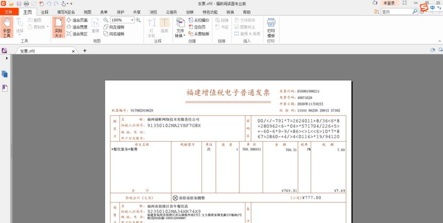
Task: Click the 未登录 sign-in button
Action: pos(389,3)
